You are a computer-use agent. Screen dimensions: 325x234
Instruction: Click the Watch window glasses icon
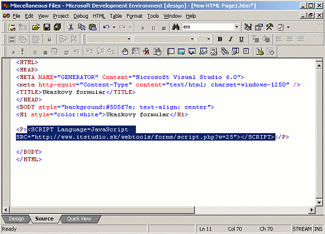coord(203,51)
